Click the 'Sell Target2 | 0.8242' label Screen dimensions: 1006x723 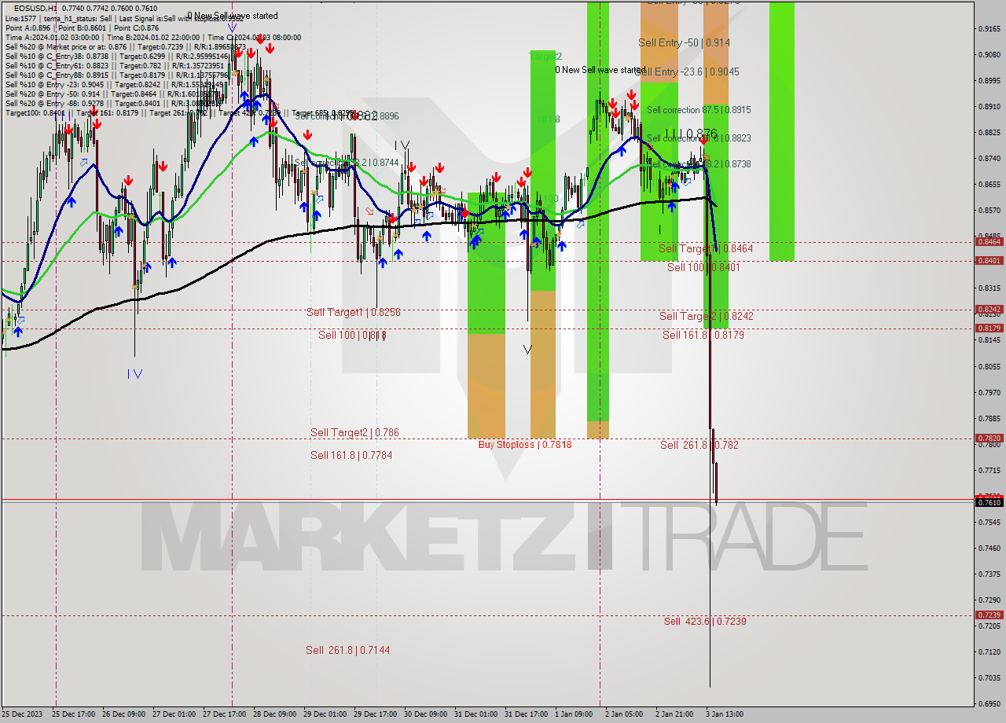(707, 316)
